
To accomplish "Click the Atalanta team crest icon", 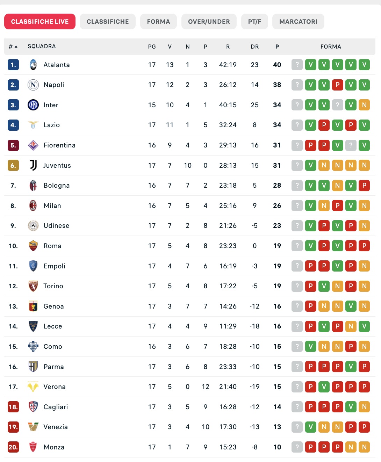I will (x=33, y=65).
